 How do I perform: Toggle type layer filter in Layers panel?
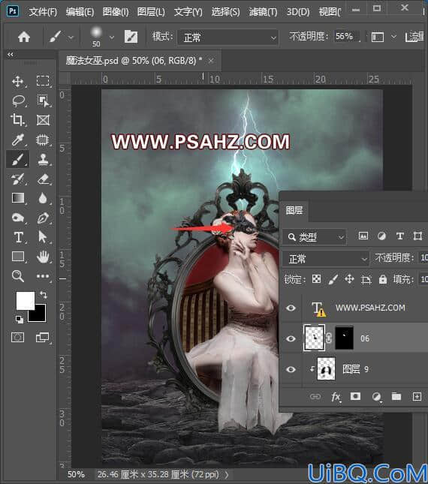click(400, 236)
